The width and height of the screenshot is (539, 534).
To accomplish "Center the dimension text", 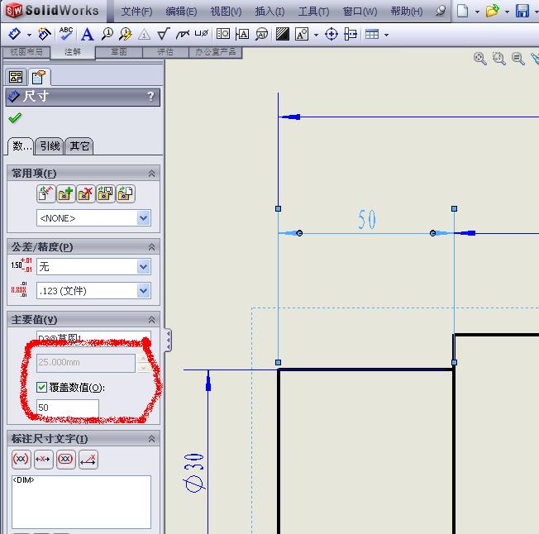I will point(43,459).
